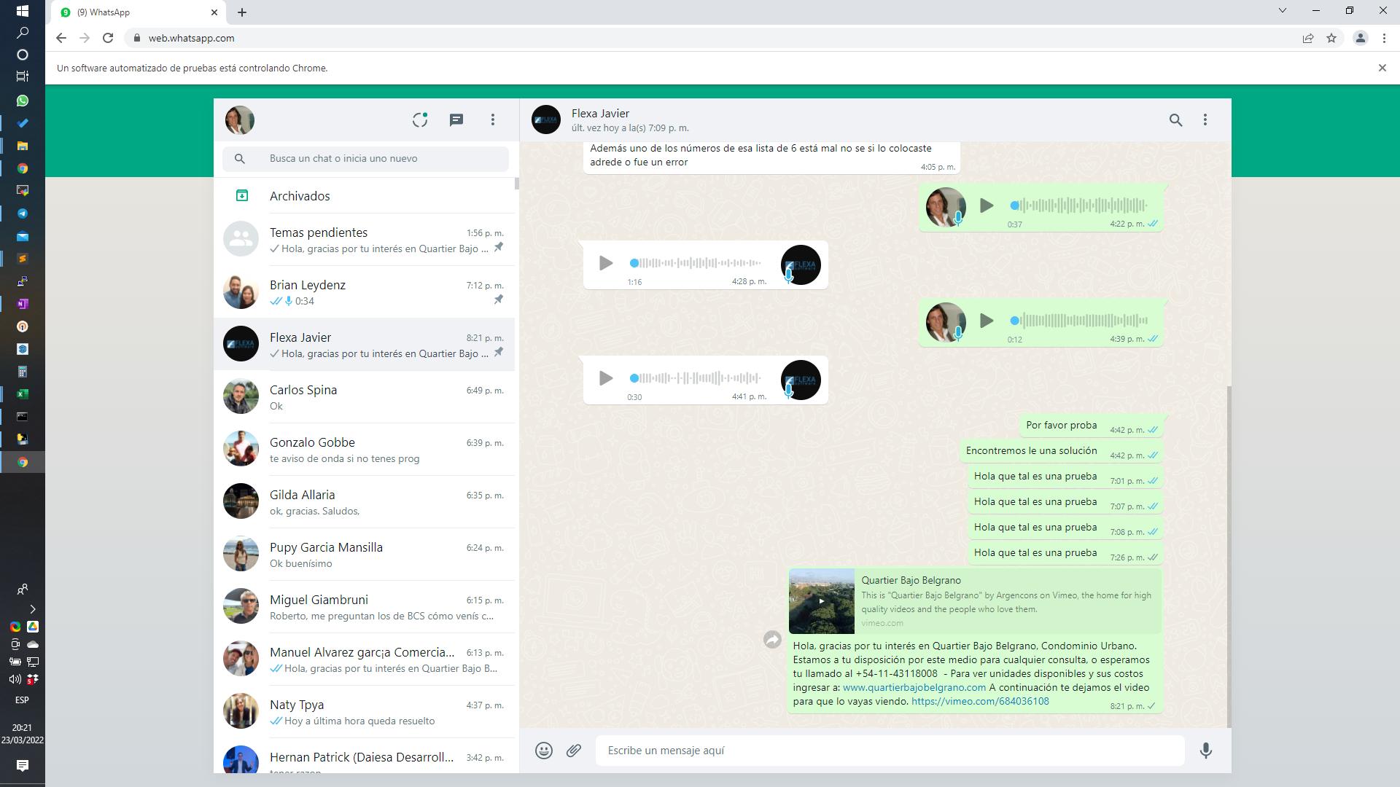Screen dimensions: 1400x787
Task: Open Flexa Javier conversation menu dots
Action: coord(1205,120)
